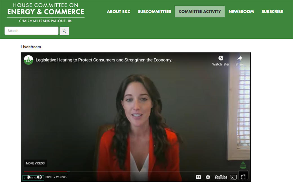Click the Subscribe nav link
Viewport: 293px width, 191px height.
[x=272, y=12]
